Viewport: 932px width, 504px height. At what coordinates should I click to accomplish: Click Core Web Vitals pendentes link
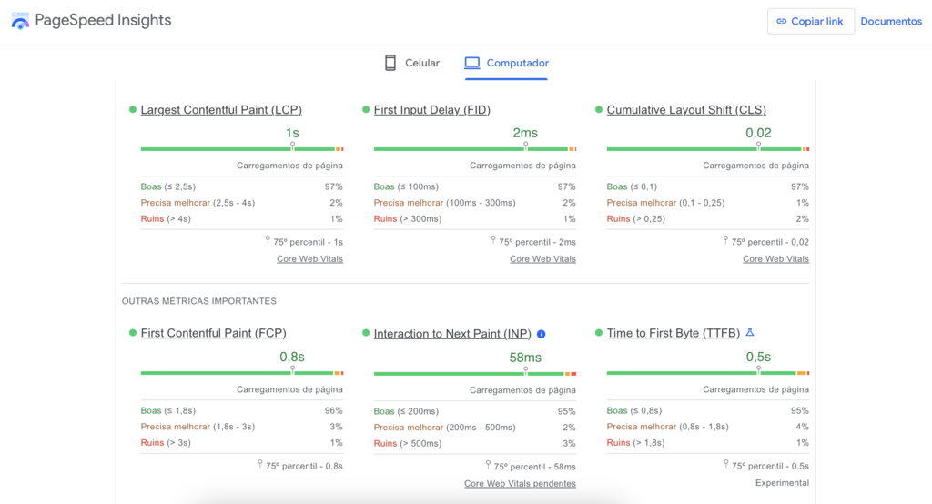[x=520, y=484]
